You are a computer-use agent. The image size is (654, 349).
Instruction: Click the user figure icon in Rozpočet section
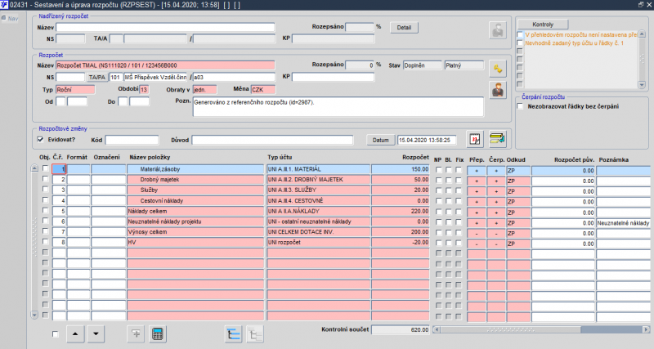[x=498, y=90]
